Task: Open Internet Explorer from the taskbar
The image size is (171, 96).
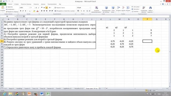Action: pos(5,94)
